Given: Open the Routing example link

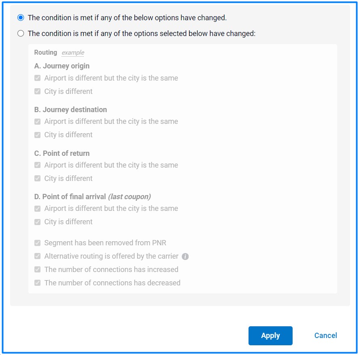Looking at the screenshot, I should [x=73, y=53].
